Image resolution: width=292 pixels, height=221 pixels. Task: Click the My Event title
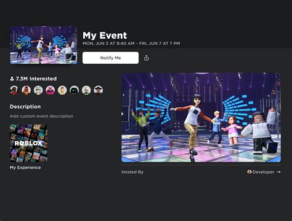[x=105, y=36]
